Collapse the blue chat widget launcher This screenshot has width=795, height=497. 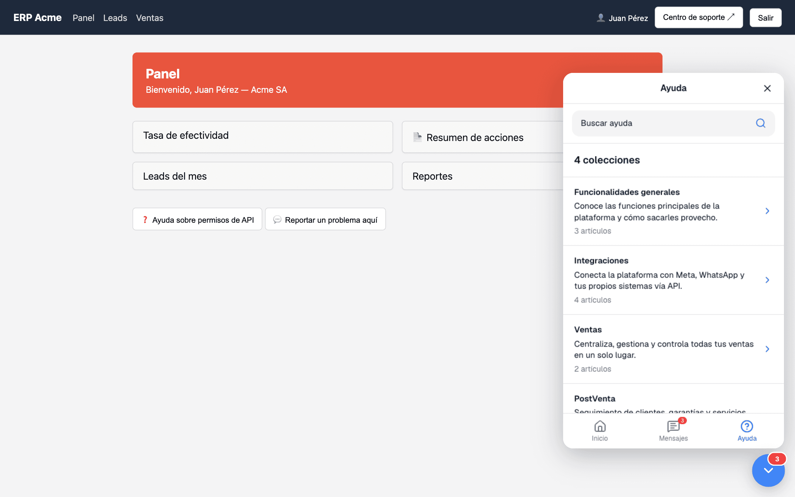768,470
